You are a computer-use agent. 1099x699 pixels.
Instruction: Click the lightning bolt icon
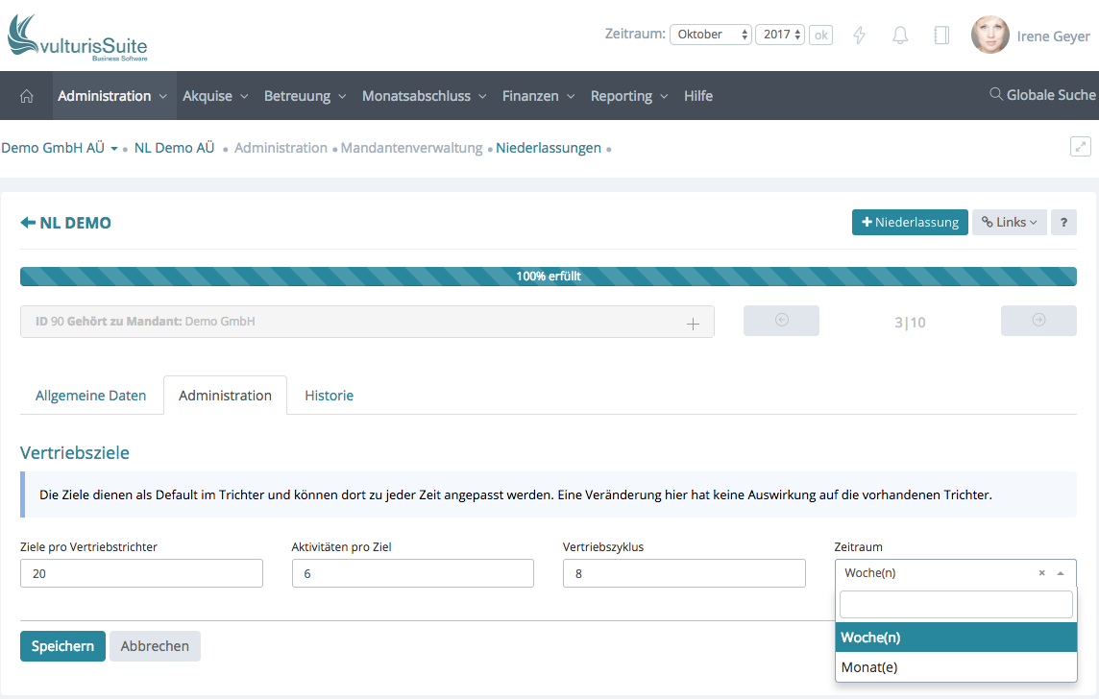pyautogui.click(x=860, y=36)
